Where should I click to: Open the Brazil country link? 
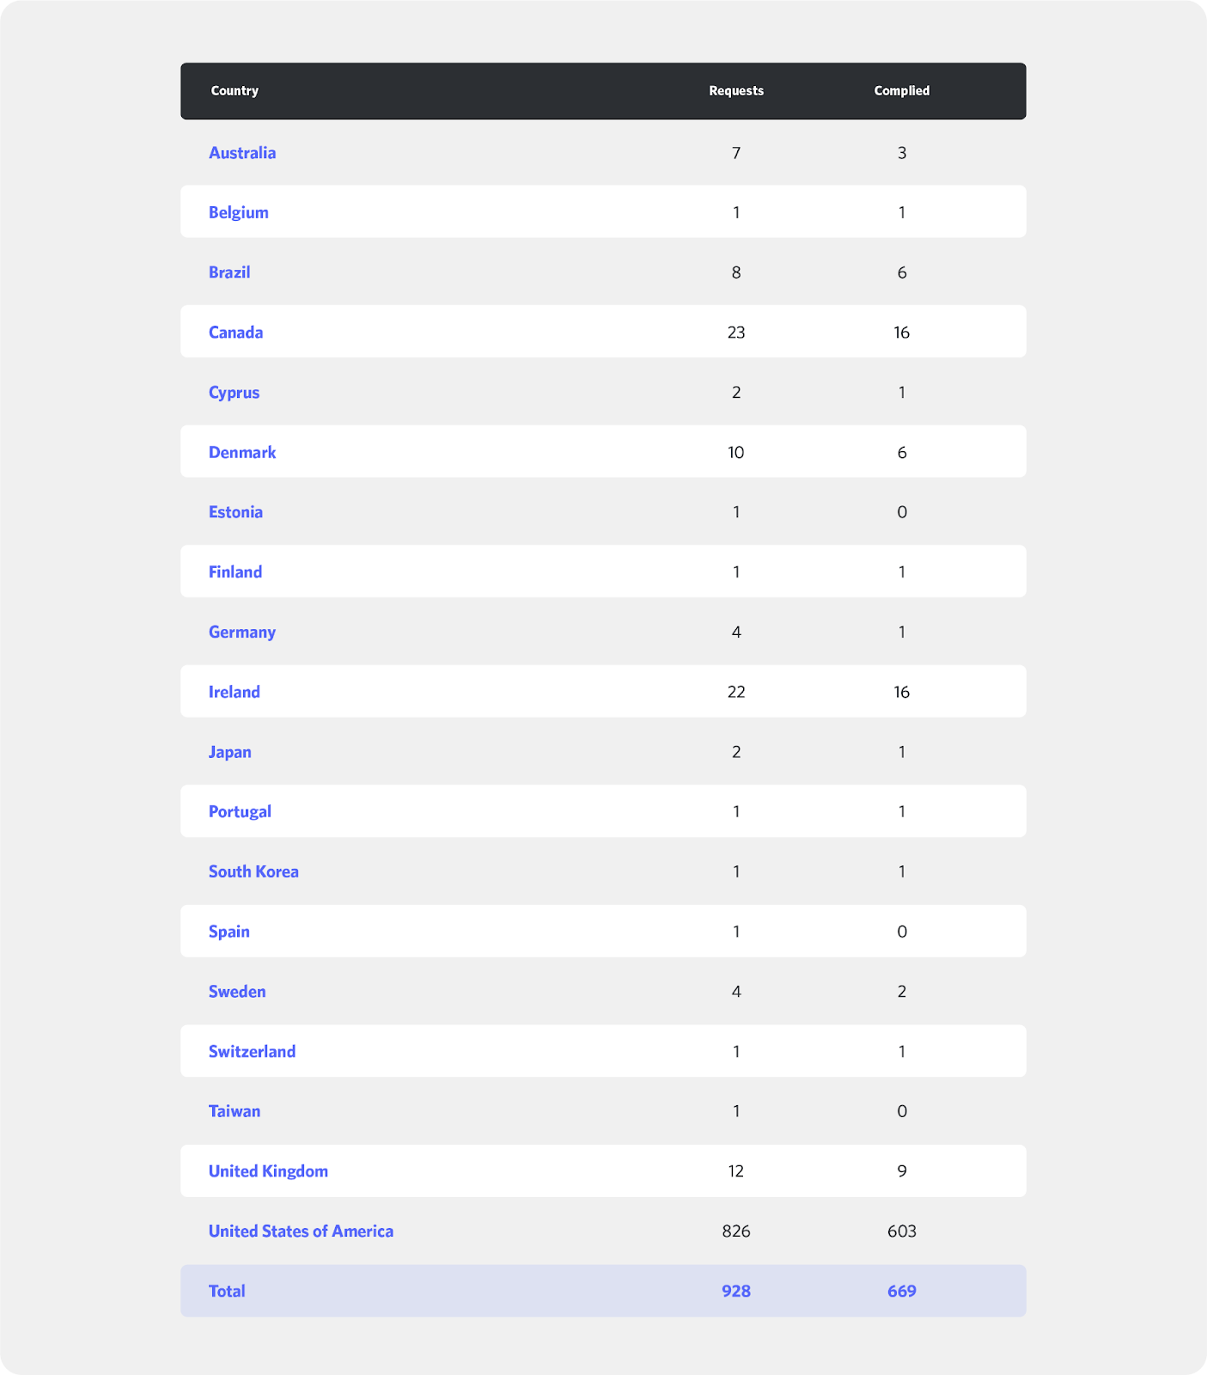[229, 272]
